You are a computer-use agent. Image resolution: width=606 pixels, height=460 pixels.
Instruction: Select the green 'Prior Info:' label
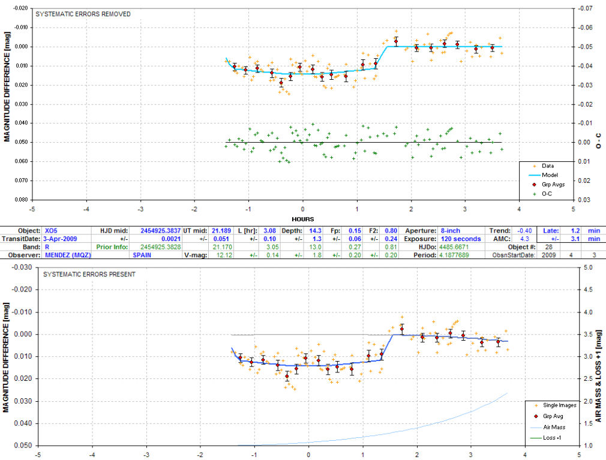[112, 247]
